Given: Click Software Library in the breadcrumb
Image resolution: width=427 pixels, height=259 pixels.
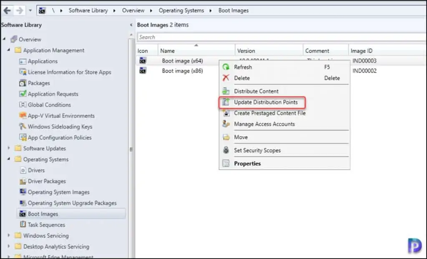Looking at the screenshot, I should tap(88, 10).
